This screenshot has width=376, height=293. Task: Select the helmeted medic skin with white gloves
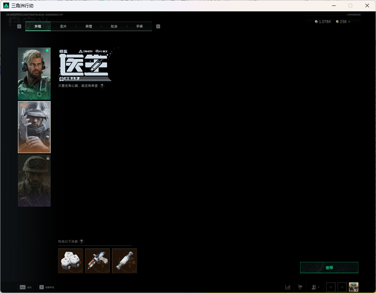pyautogui.click(x=34, y=127)
